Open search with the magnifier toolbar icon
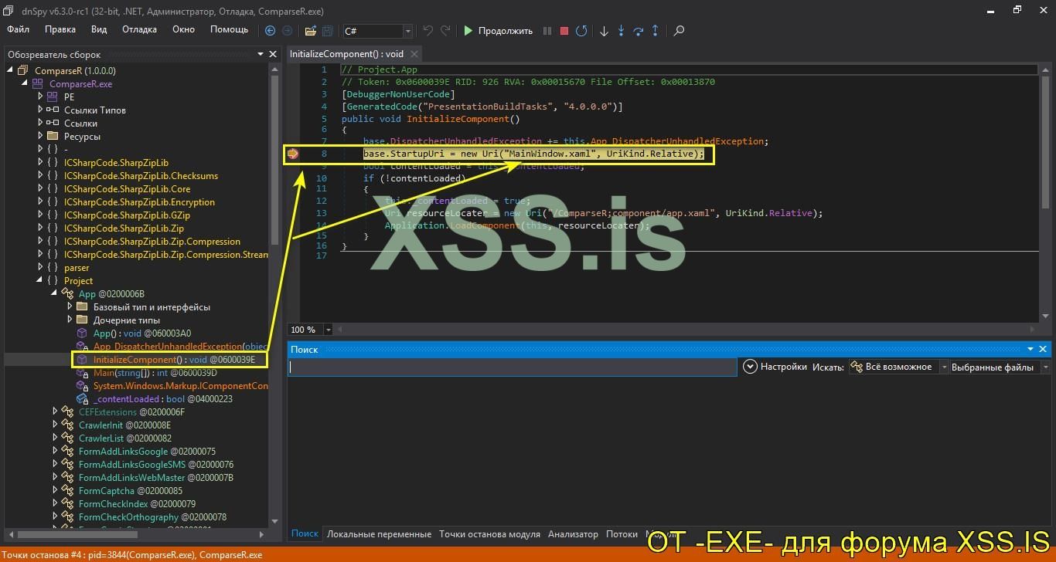Viewport: 1056px width, 562px height. pos(680,31)
